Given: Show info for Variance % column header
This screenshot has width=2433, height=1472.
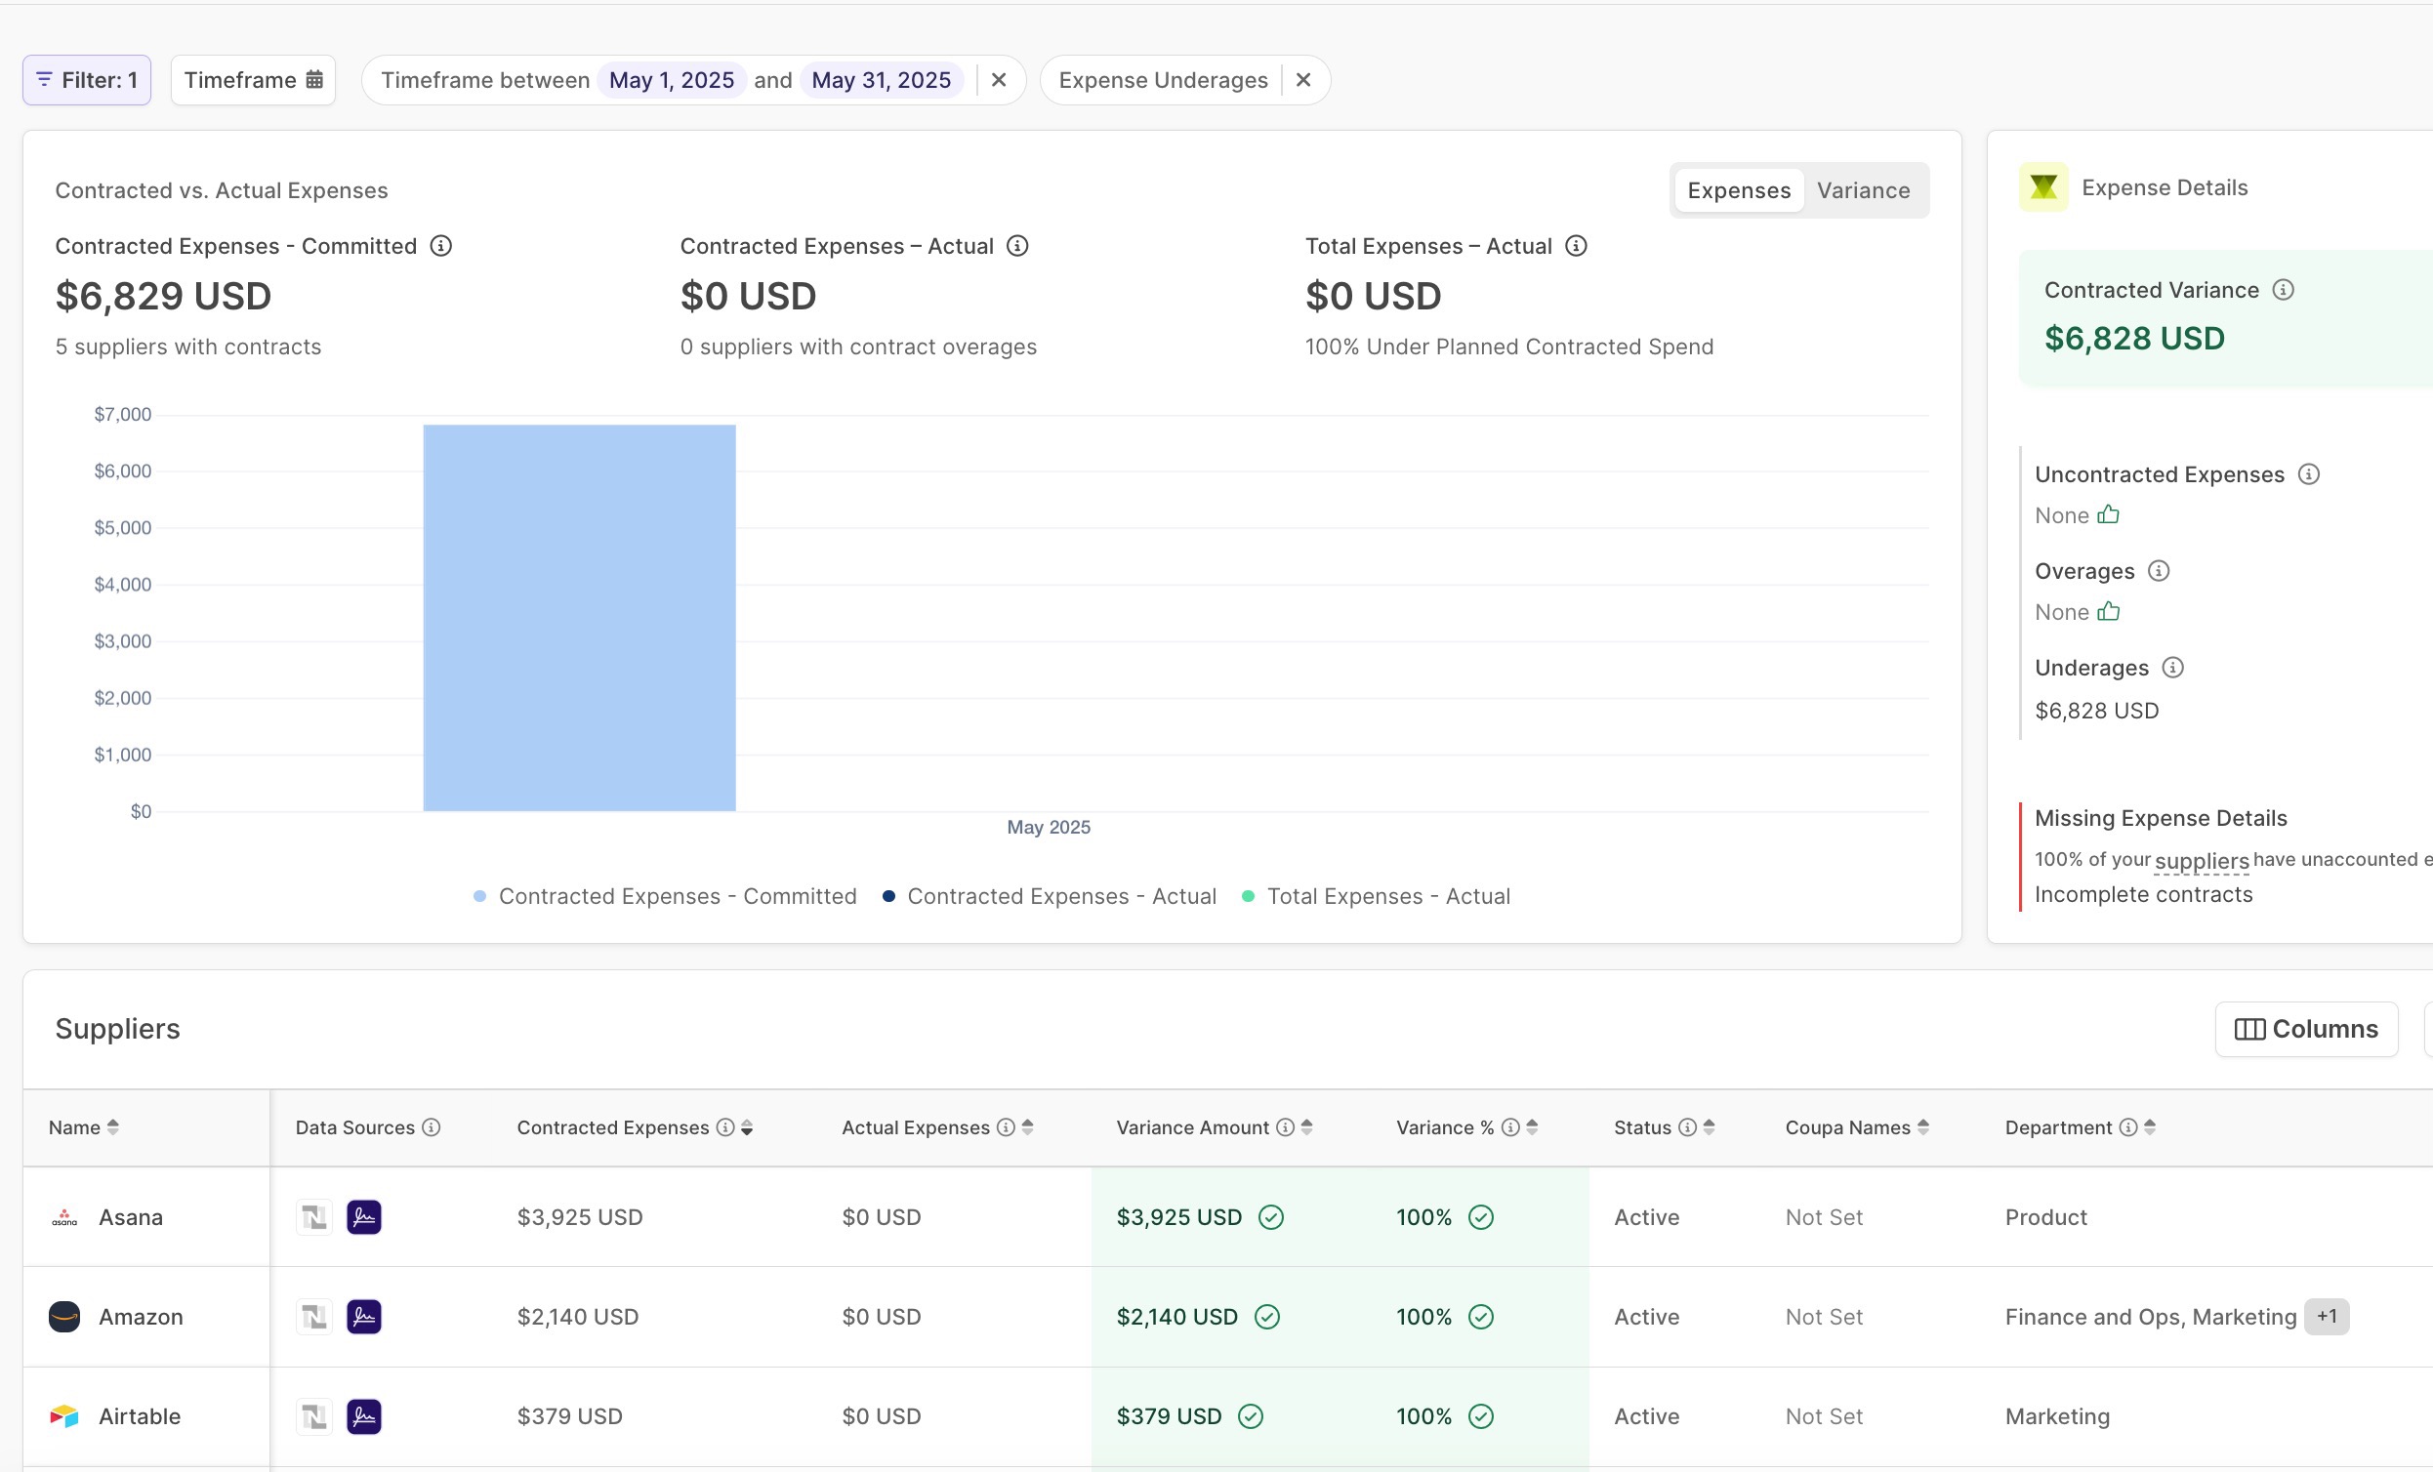Looking at the screenshot, I should [1509, 1127].
